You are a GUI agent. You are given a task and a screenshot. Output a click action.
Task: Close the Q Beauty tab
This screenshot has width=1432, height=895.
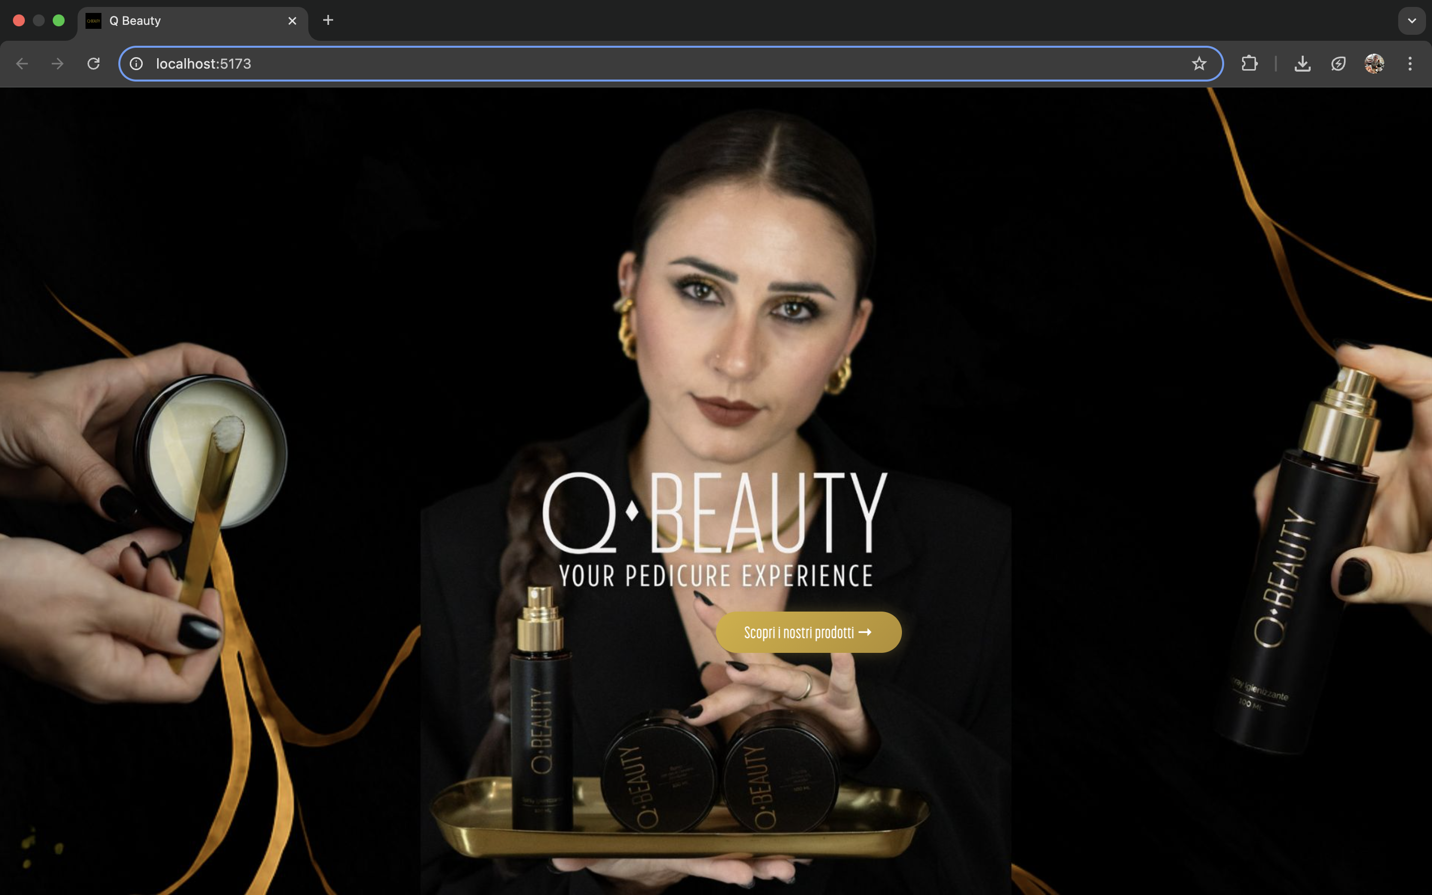click(292, 21)
